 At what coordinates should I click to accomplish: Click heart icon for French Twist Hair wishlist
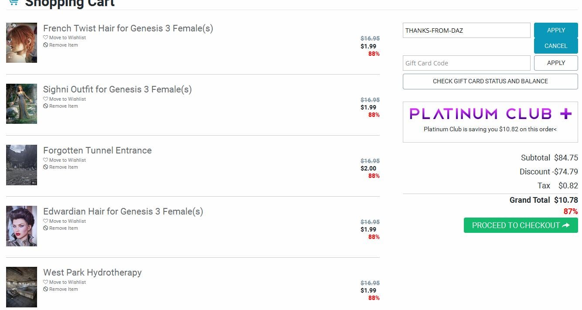(45, 38)
